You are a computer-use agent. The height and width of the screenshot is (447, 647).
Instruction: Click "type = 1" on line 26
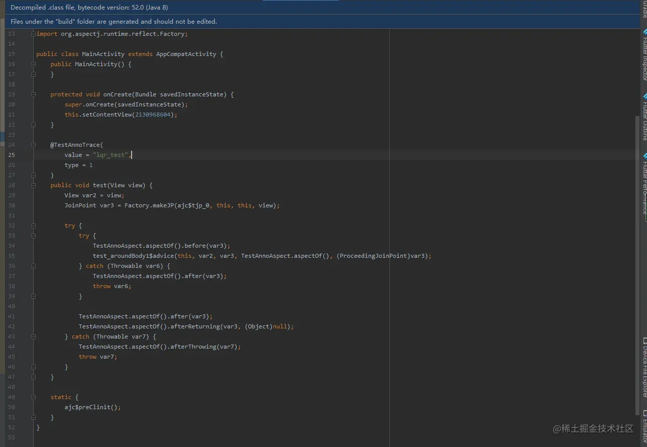79,165
